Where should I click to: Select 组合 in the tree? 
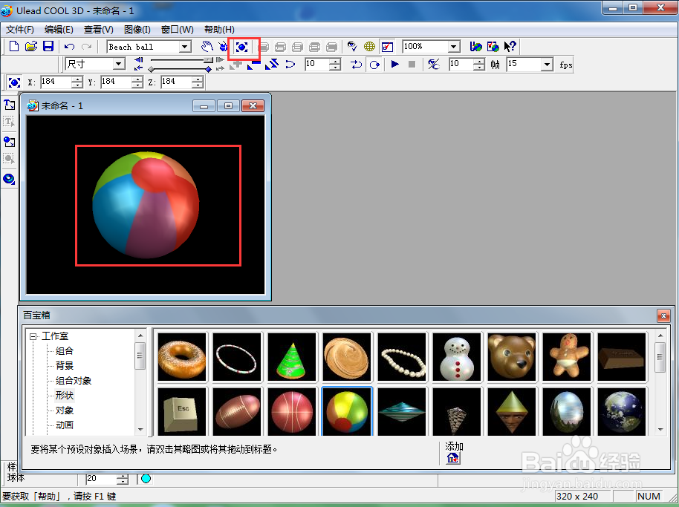tap(65, 351)
